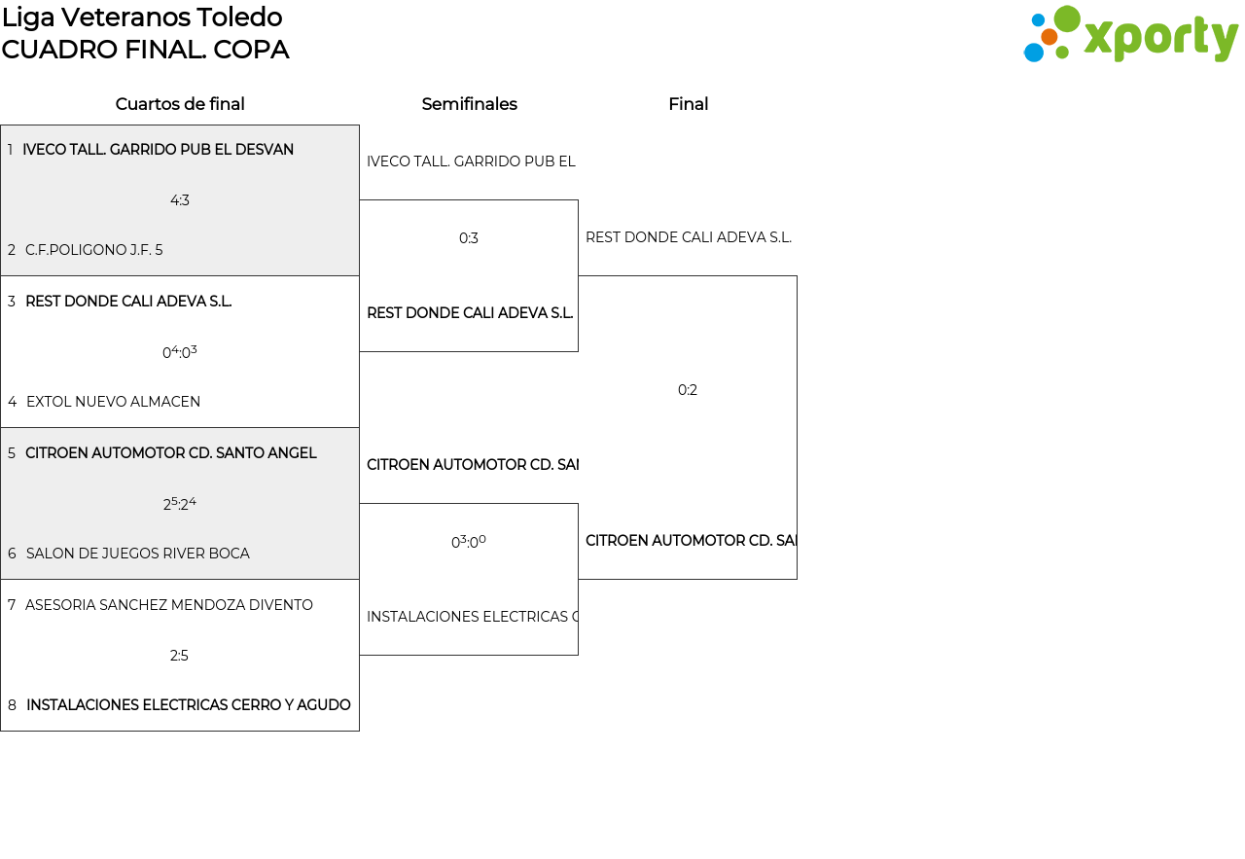
Task: Select the Final round header
Action: tap(688, 104)
